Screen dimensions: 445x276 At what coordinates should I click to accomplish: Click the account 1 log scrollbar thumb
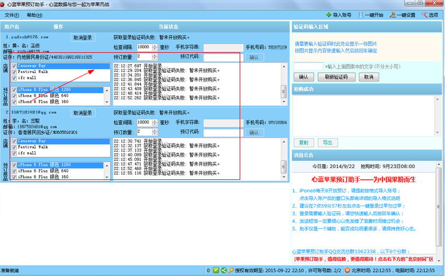click(284, 91)
